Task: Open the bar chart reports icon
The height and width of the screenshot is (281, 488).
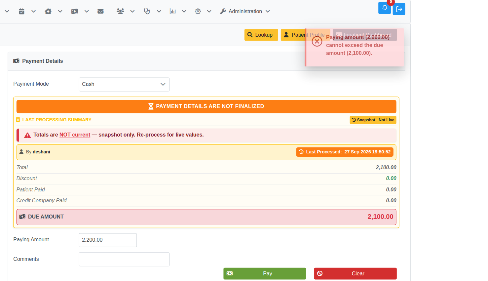Action: [x=173, y=11]
